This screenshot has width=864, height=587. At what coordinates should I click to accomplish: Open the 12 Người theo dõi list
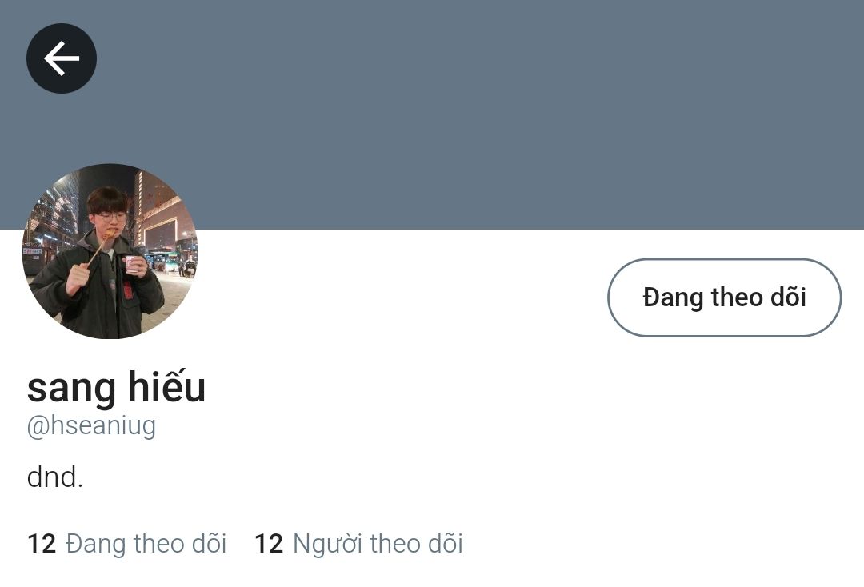pyautogui.click(x=358, y=544)
